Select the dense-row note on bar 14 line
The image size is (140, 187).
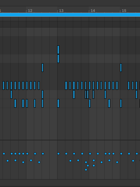90,85
